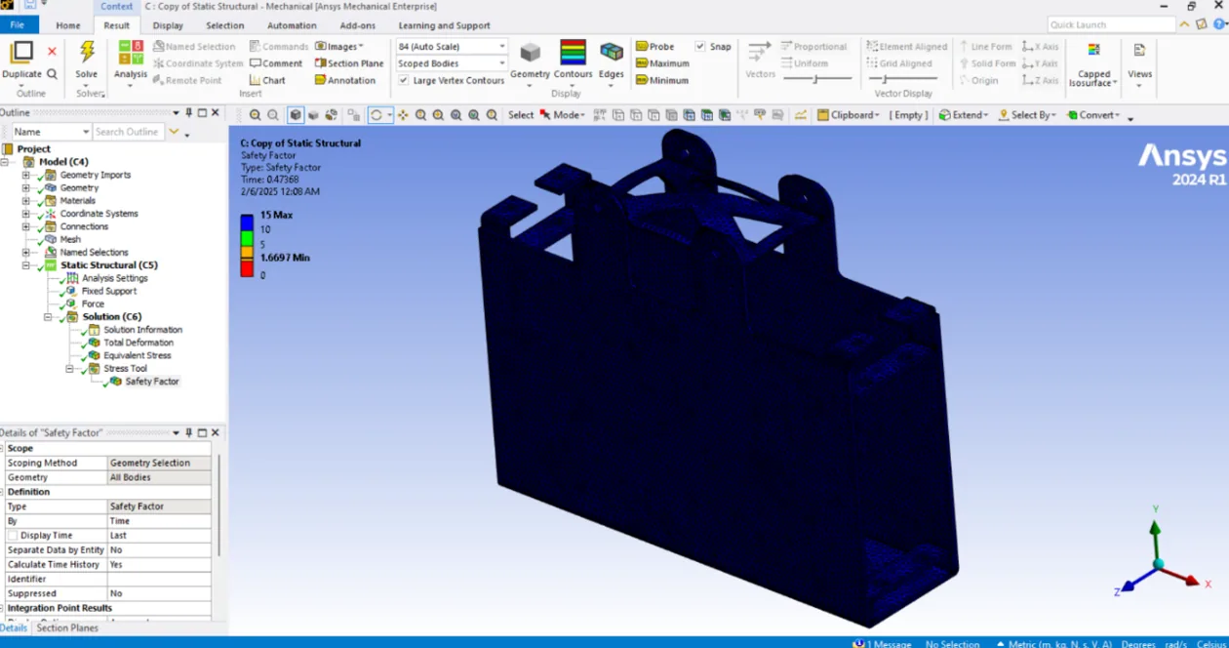
Task: Open the 84 (Auto Scale) dropdown
Action: coord(452,47)
